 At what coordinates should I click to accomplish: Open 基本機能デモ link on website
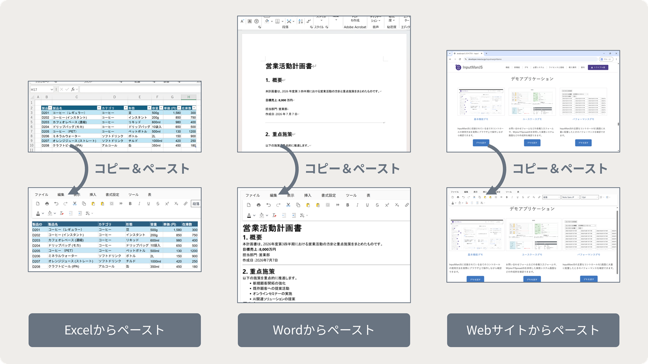click(x=481, y=119)
